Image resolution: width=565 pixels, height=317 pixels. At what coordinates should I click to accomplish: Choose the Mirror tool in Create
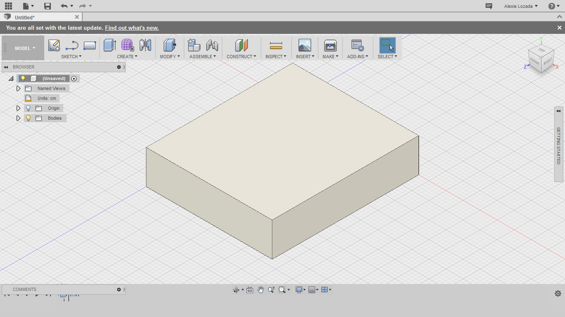pyautogui.click(x=145, y=45)
